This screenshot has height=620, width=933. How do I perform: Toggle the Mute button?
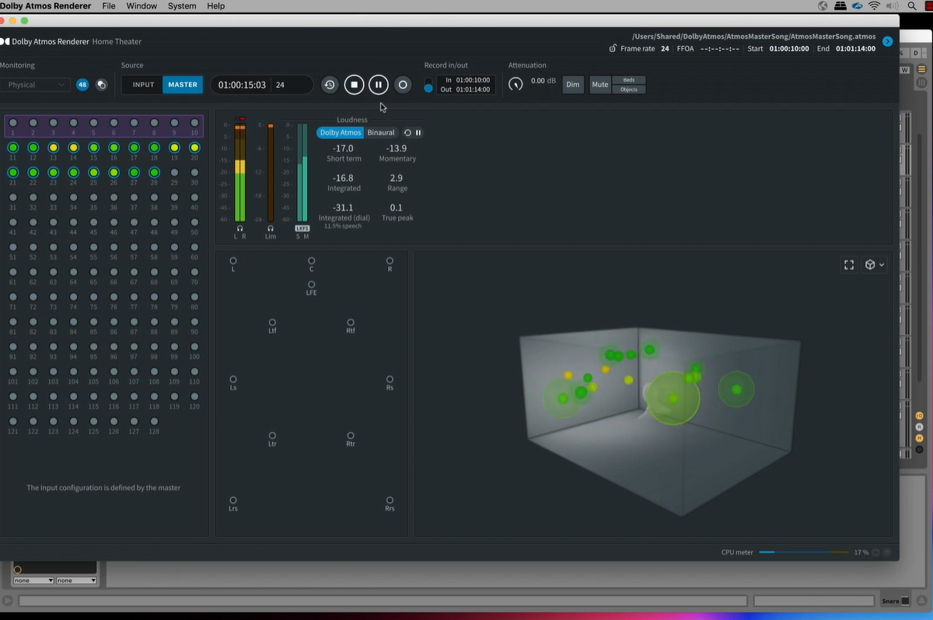pos(599,85)
